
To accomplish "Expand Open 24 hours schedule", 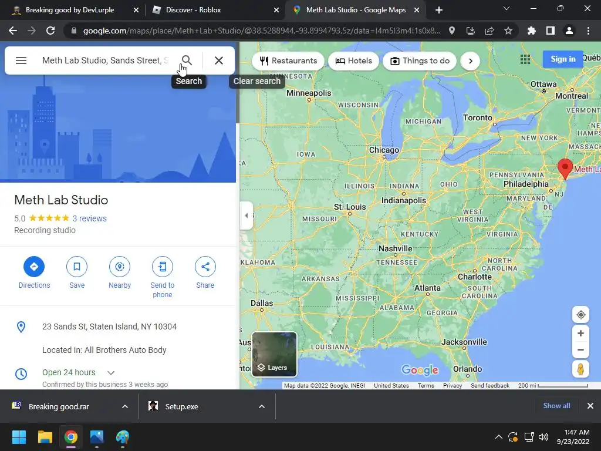I will pos(111,373).
